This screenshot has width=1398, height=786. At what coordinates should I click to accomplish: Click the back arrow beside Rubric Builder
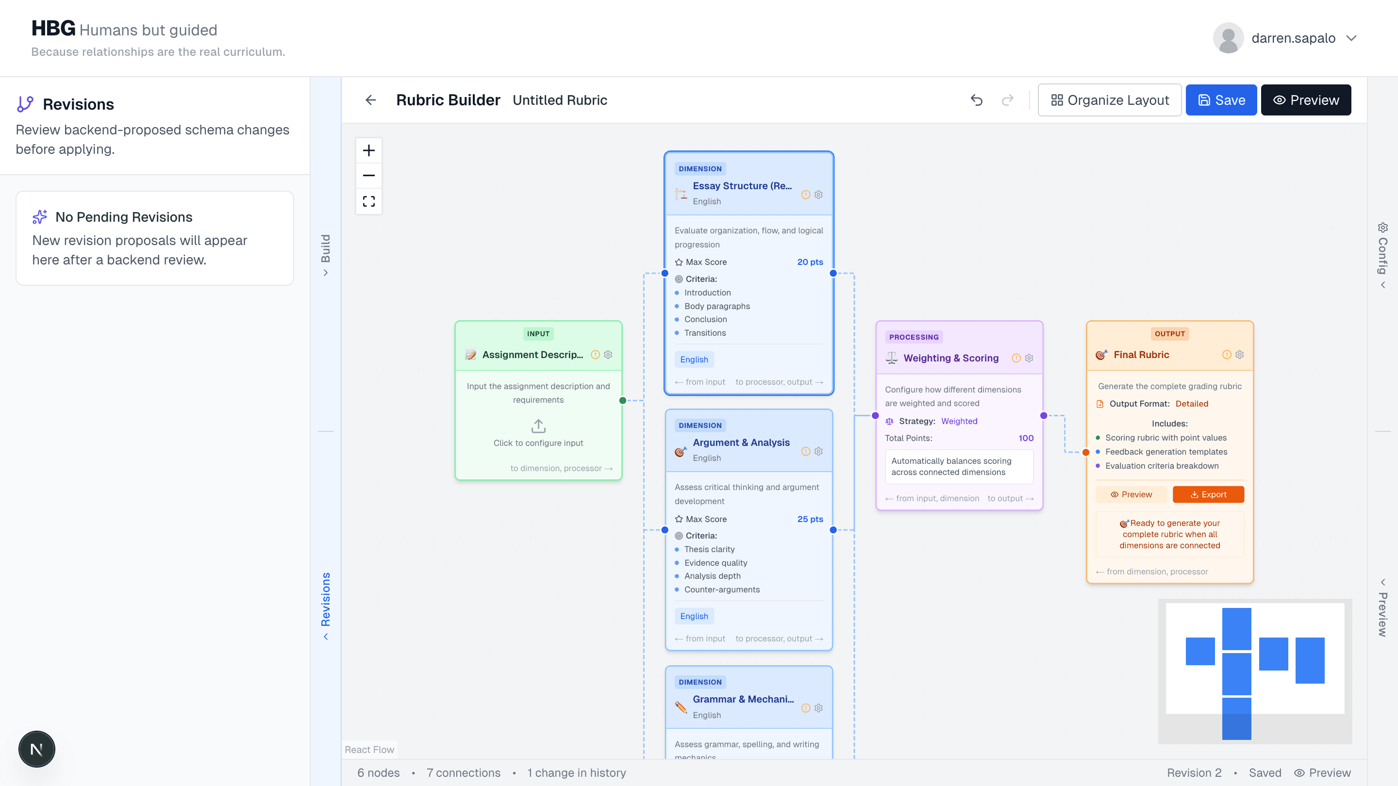(371, 100)
